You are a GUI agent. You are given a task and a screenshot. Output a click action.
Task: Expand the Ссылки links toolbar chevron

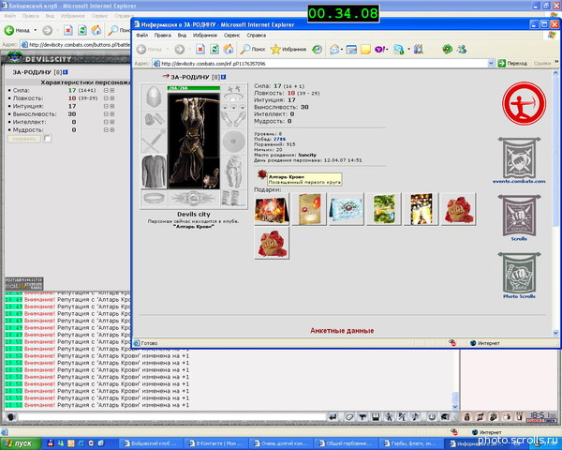[x=556, y=62]
